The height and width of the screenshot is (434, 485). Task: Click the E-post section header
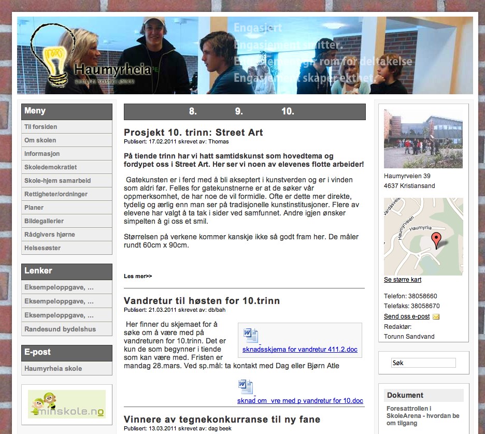(67, 353)
